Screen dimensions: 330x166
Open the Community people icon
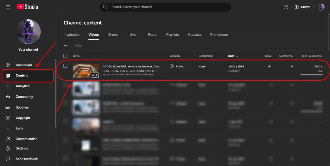(8, 97)
